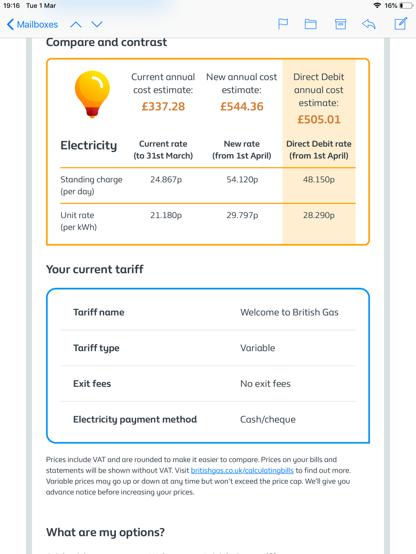
Task: Tap the Electricity payment method row
Action: 208,419
